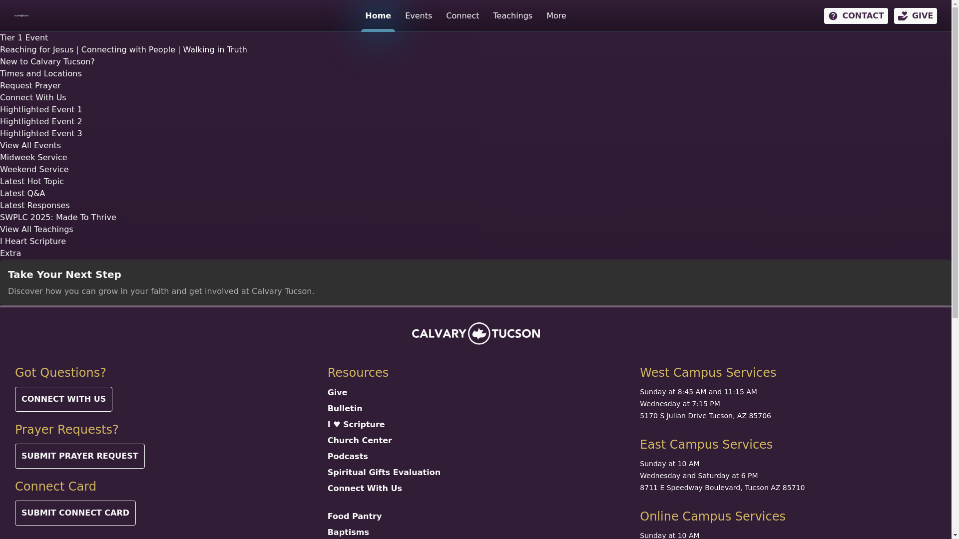Open Connect With Us link in top list
Image resolution: width=959 pixels, height=539 pixels.
[x=33, y=98]
